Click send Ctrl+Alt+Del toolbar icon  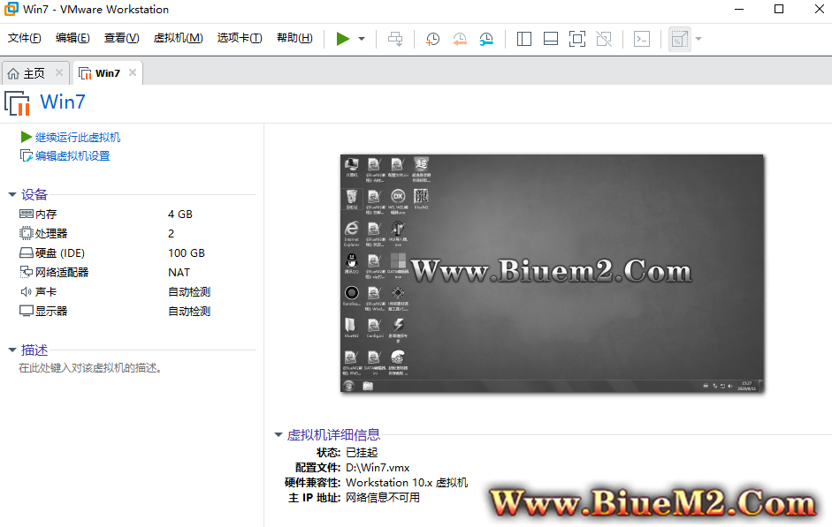click(395, 39)
